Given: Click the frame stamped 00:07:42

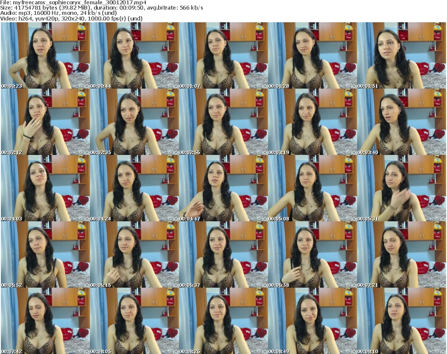Looking at the screenshot, I should point(45,321).
